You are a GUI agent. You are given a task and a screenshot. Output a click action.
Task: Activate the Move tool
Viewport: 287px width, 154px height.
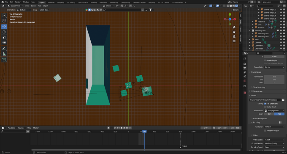[x=4, y=27]
